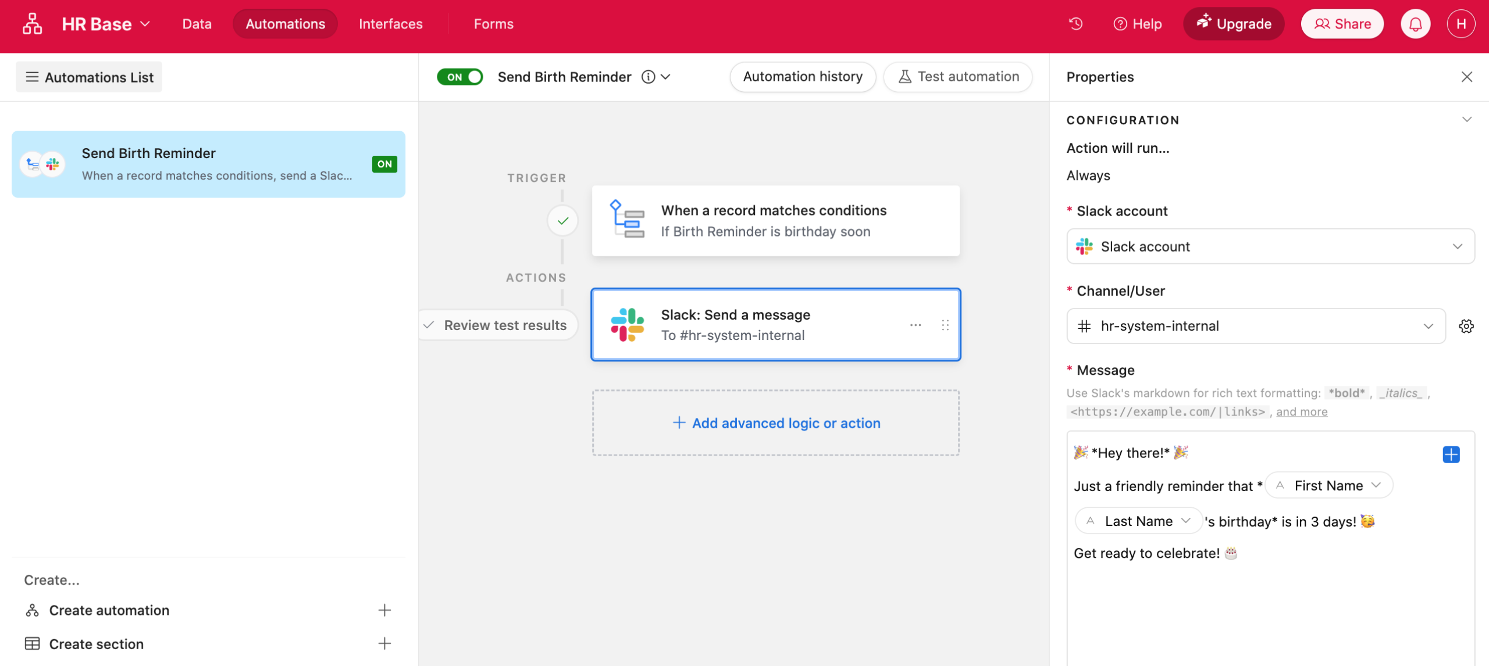Image resolution: width=1489 pixels, height=666 pixels.
Task: Click the trigger conditions diagram icon
Action: pos(626,219)
